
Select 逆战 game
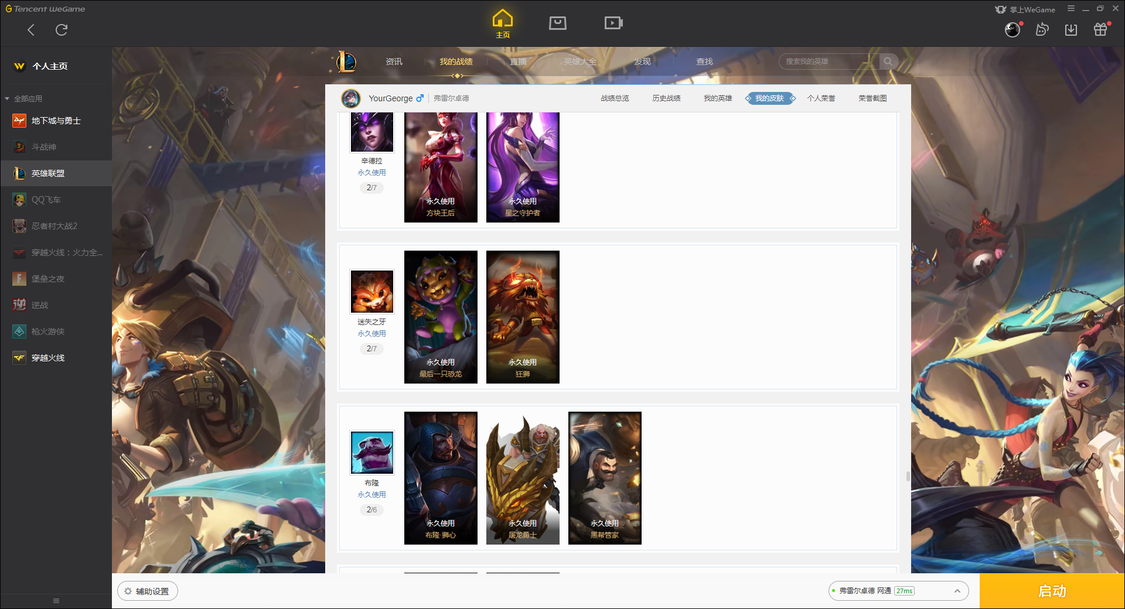pyautogui.click(x=56, y=305)
